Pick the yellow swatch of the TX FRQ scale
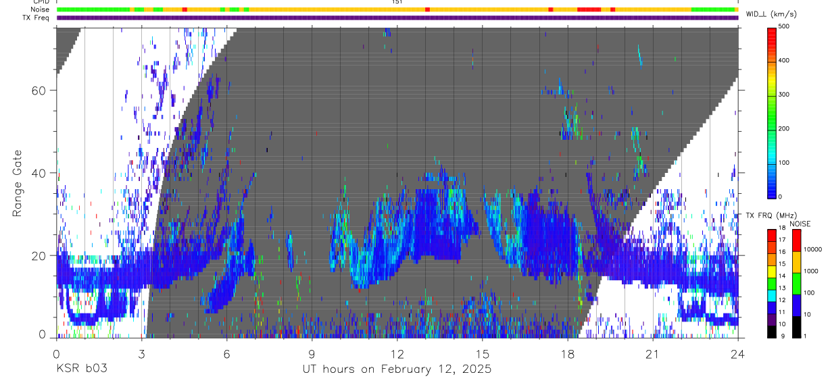 (x=771, y=273)
